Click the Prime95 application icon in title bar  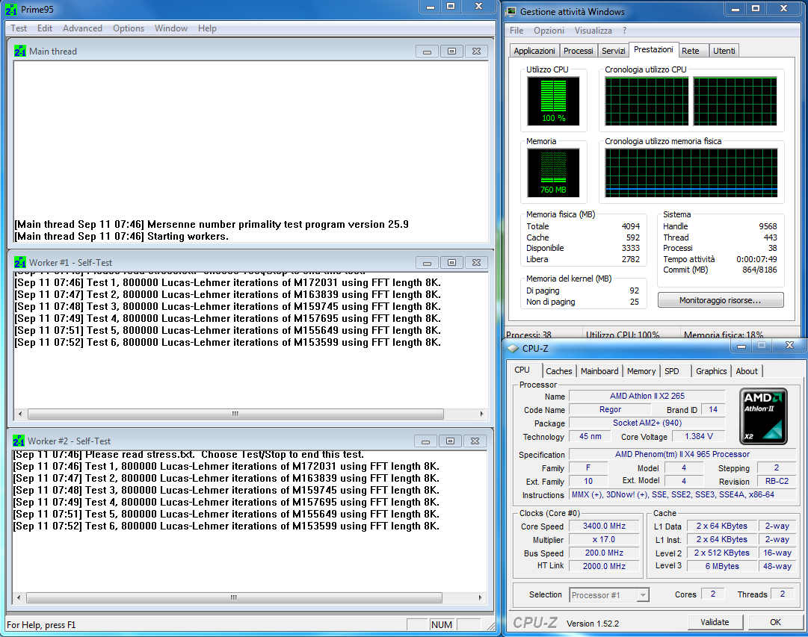(10, 9)
